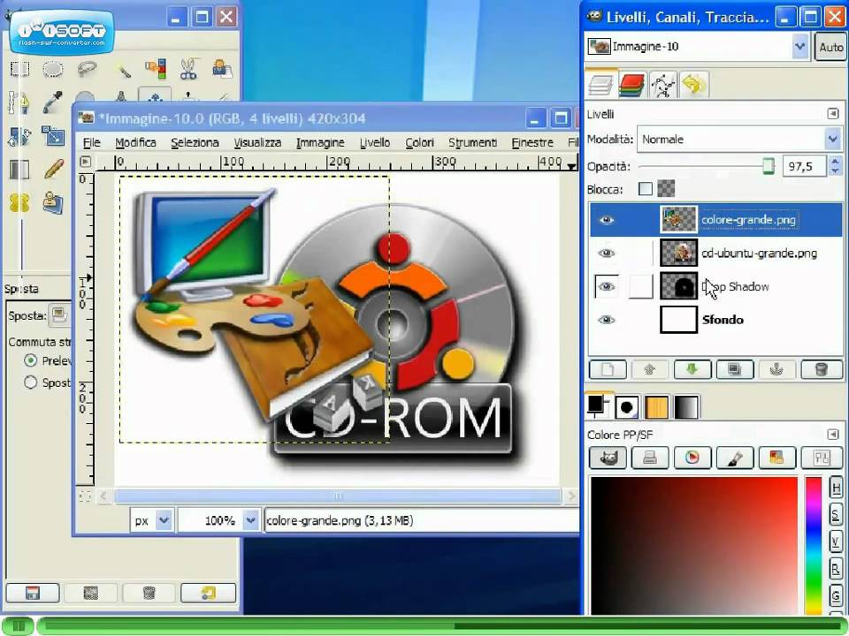Select the Color Picker eyedropper tool
849x636 pixels.
click(x=52, y=102)
